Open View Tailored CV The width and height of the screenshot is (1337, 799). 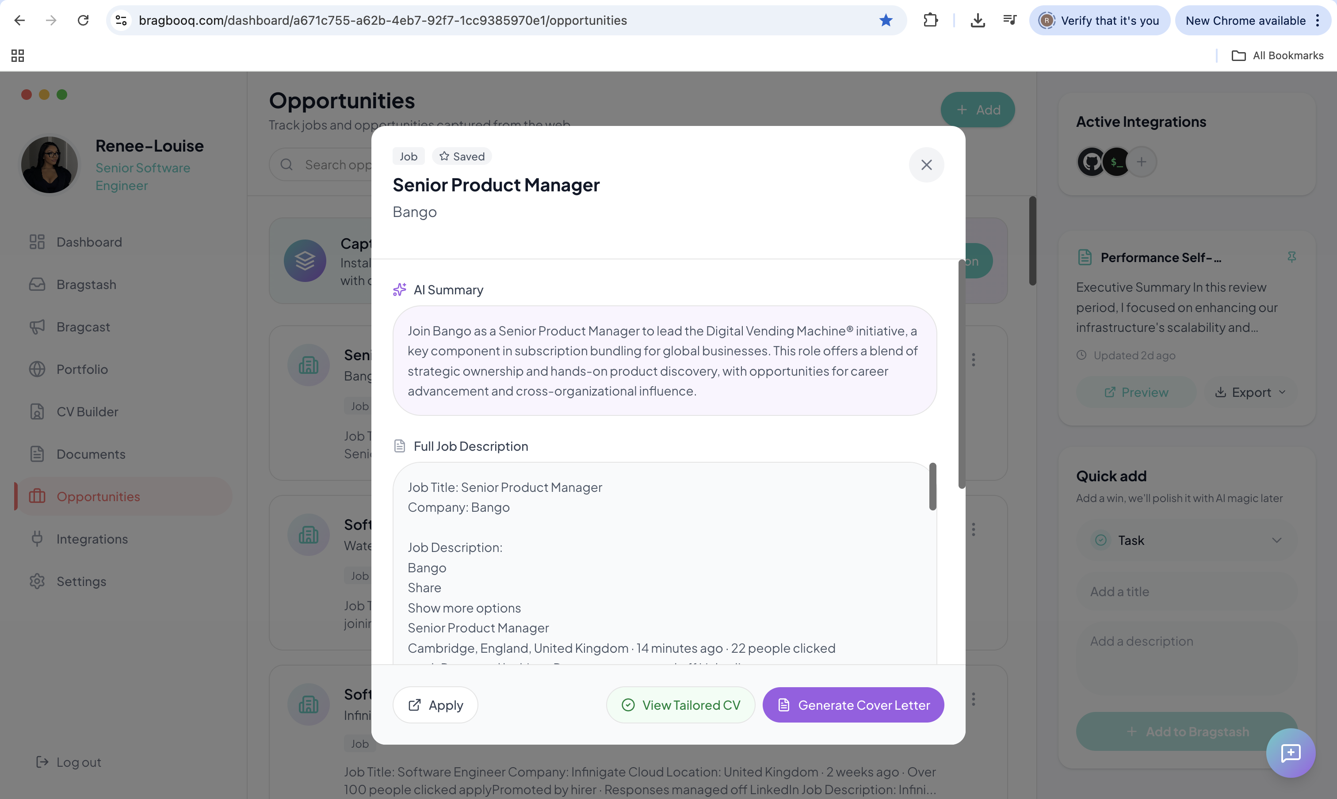[x=680, y=705]
